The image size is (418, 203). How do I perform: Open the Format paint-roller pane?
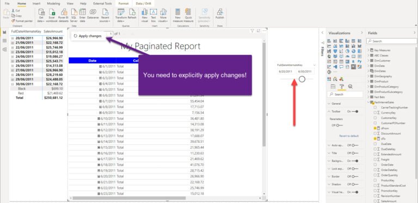point(341,87)
